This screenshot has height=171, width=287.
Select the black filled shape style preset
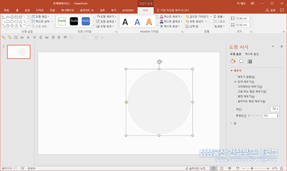[x=74, y=21]
